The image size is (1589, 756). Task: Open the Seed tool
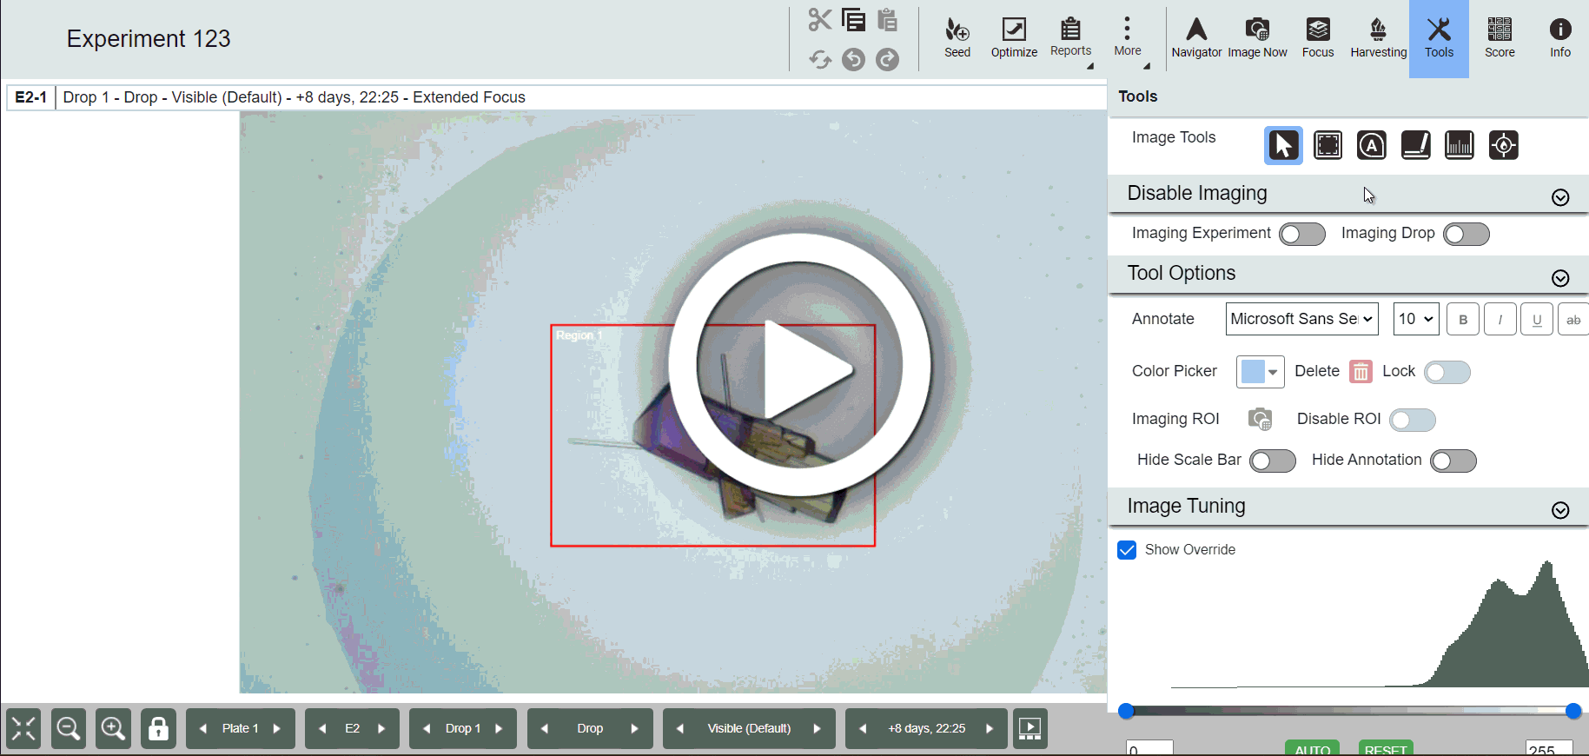[957, 38]
